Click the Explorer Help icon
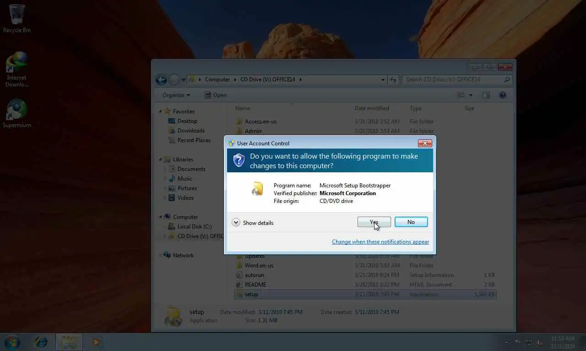 [x=503, y=95]
